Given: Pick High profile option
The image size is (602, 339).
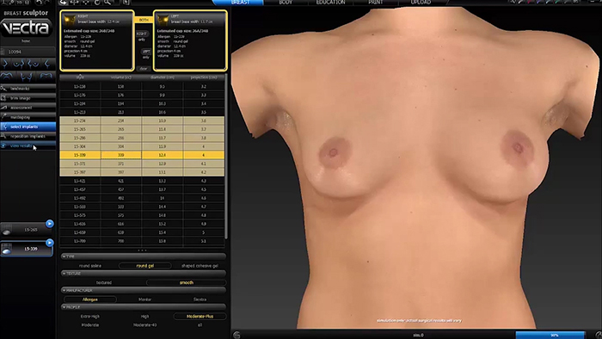Looking at the screenshot, I should [144, 317].
